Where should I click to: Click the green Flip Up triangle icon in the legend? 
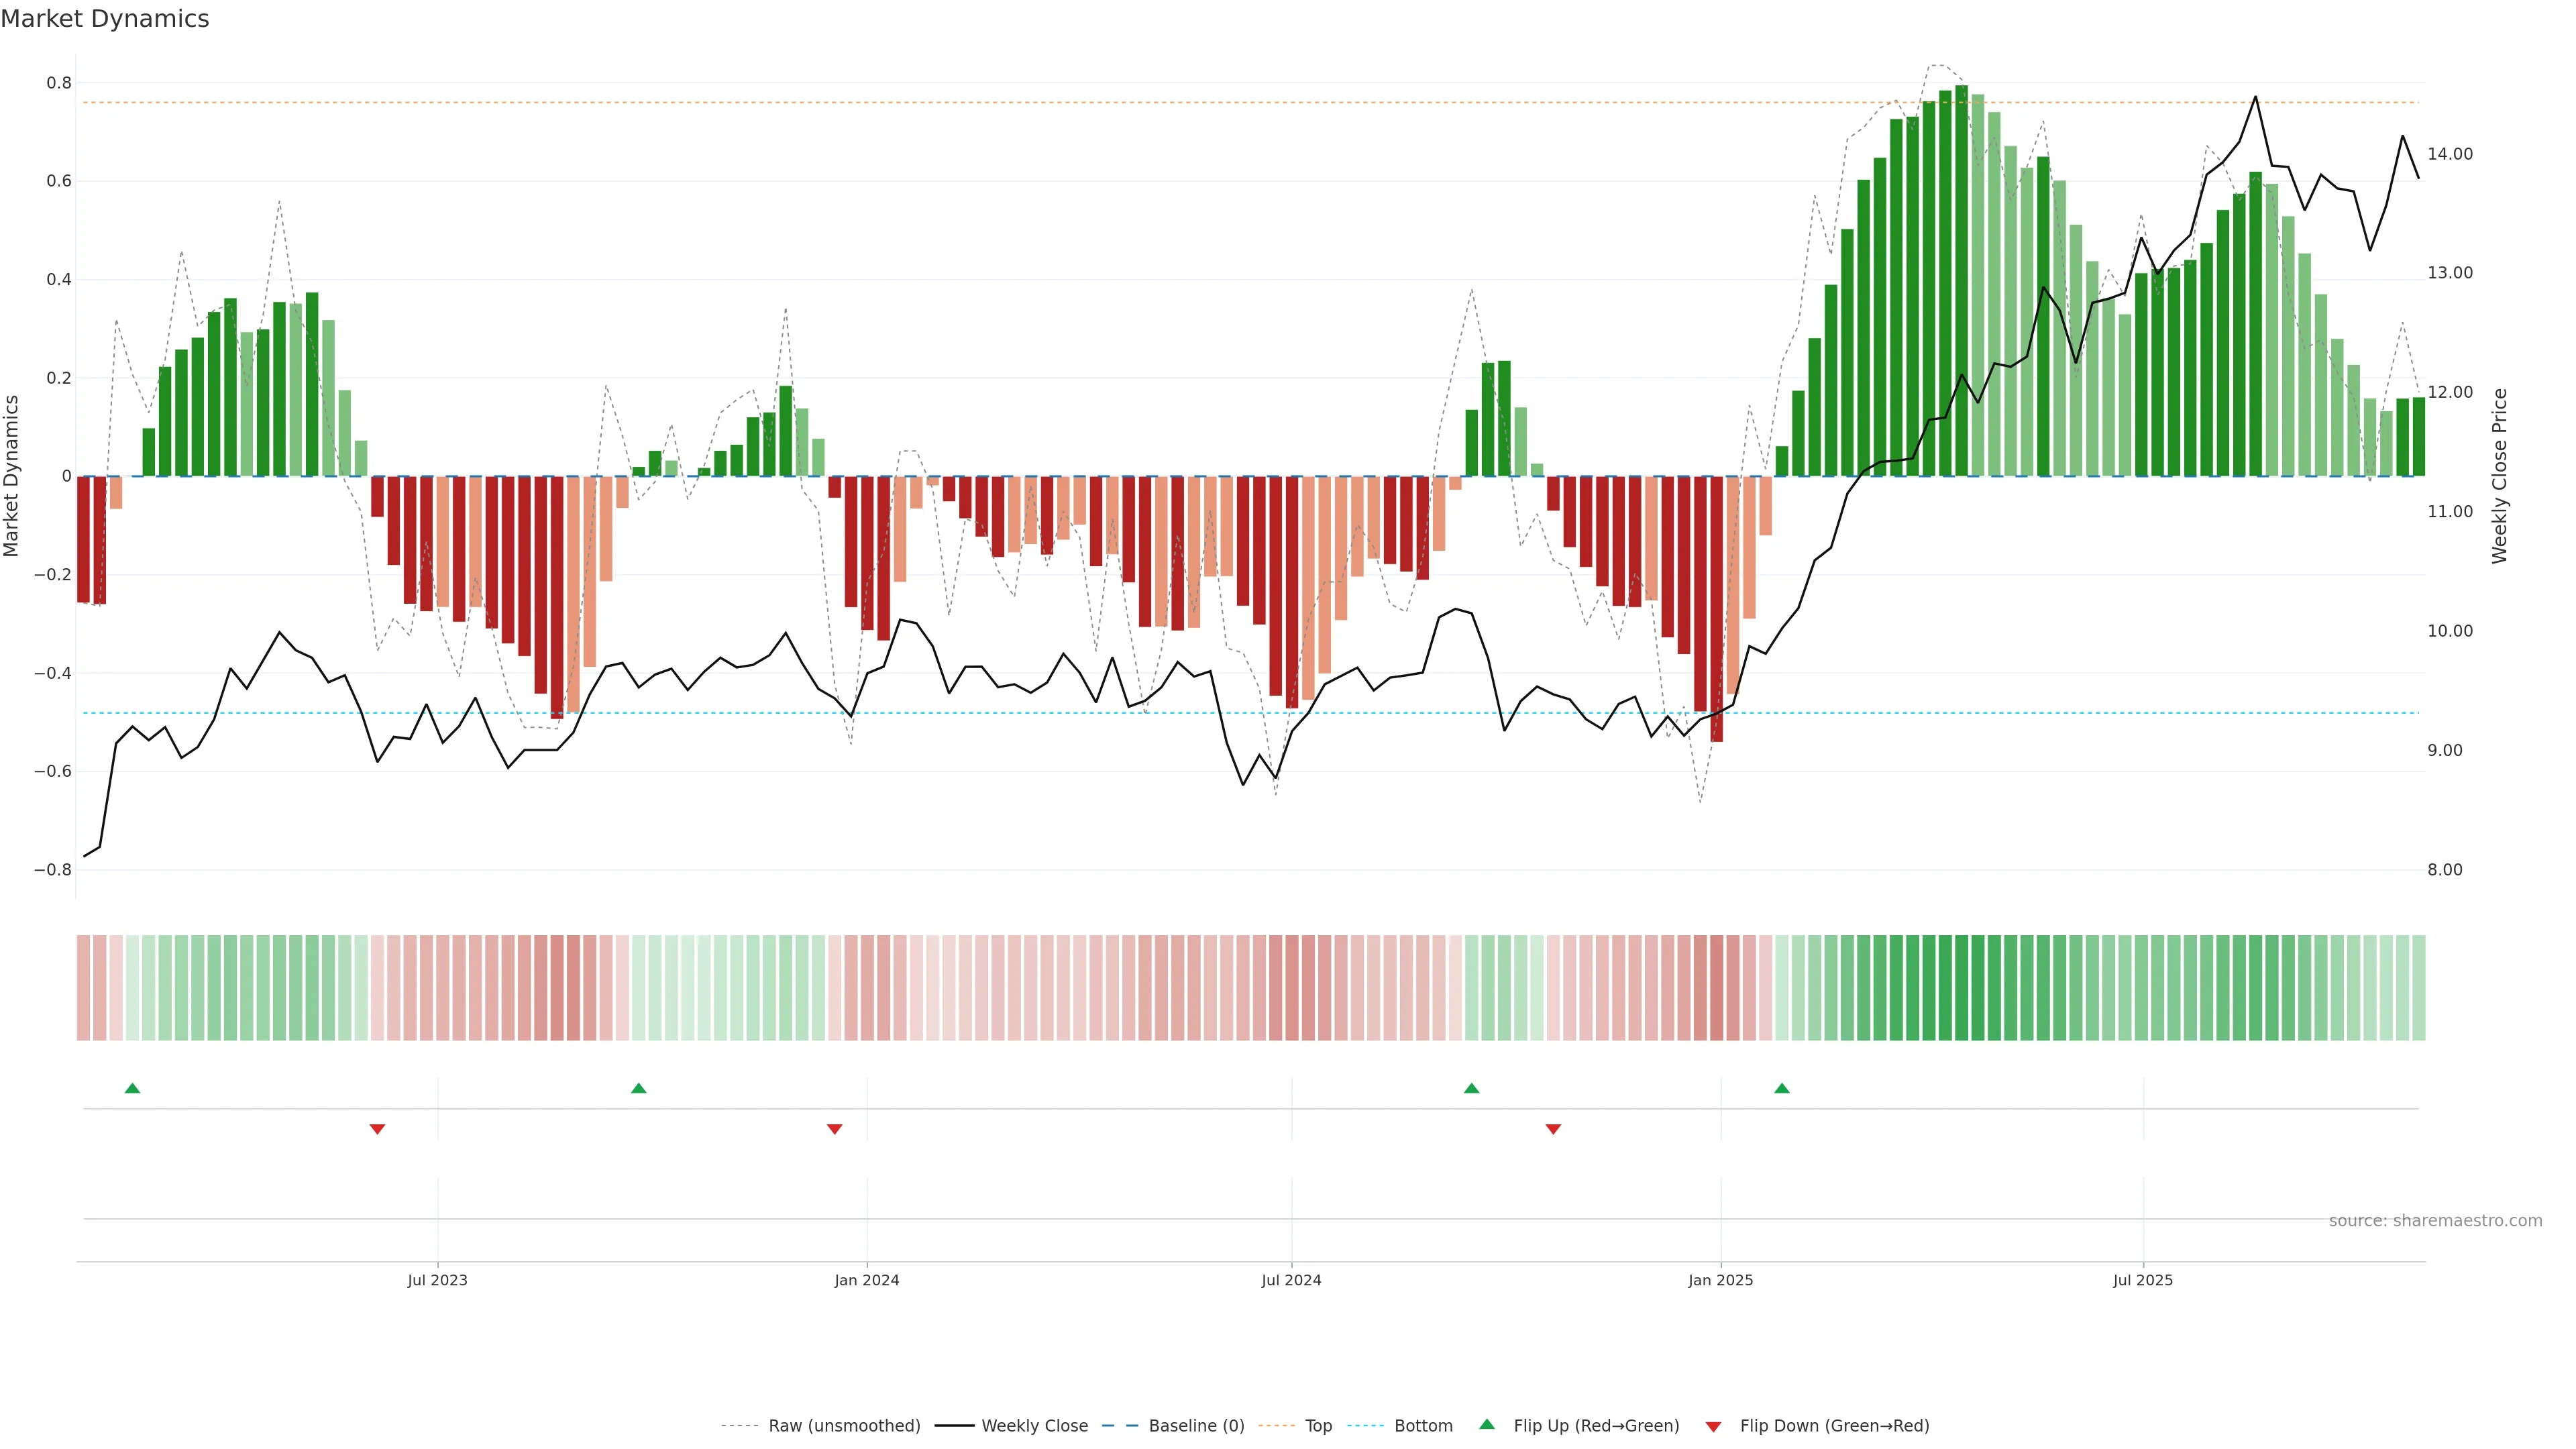[x=1487, y=1424]
